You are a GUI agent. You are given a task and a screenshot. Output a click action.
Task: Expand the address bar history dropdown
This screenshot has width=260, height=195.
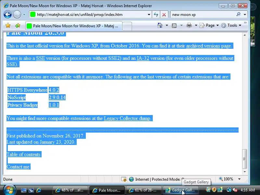[x=149, y=15]
